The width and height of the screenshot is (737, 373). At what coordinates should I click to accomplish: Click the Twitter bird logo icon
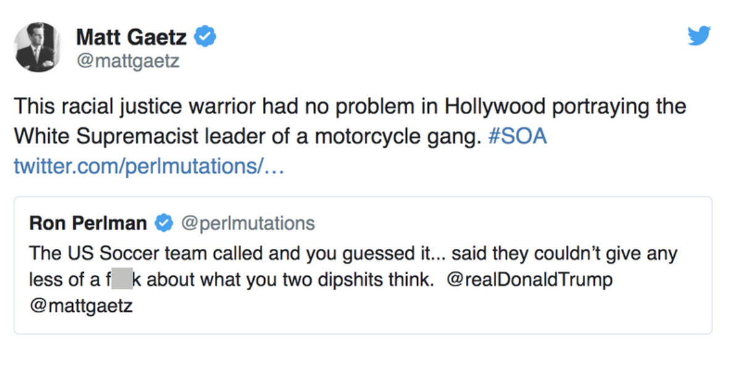699,36
